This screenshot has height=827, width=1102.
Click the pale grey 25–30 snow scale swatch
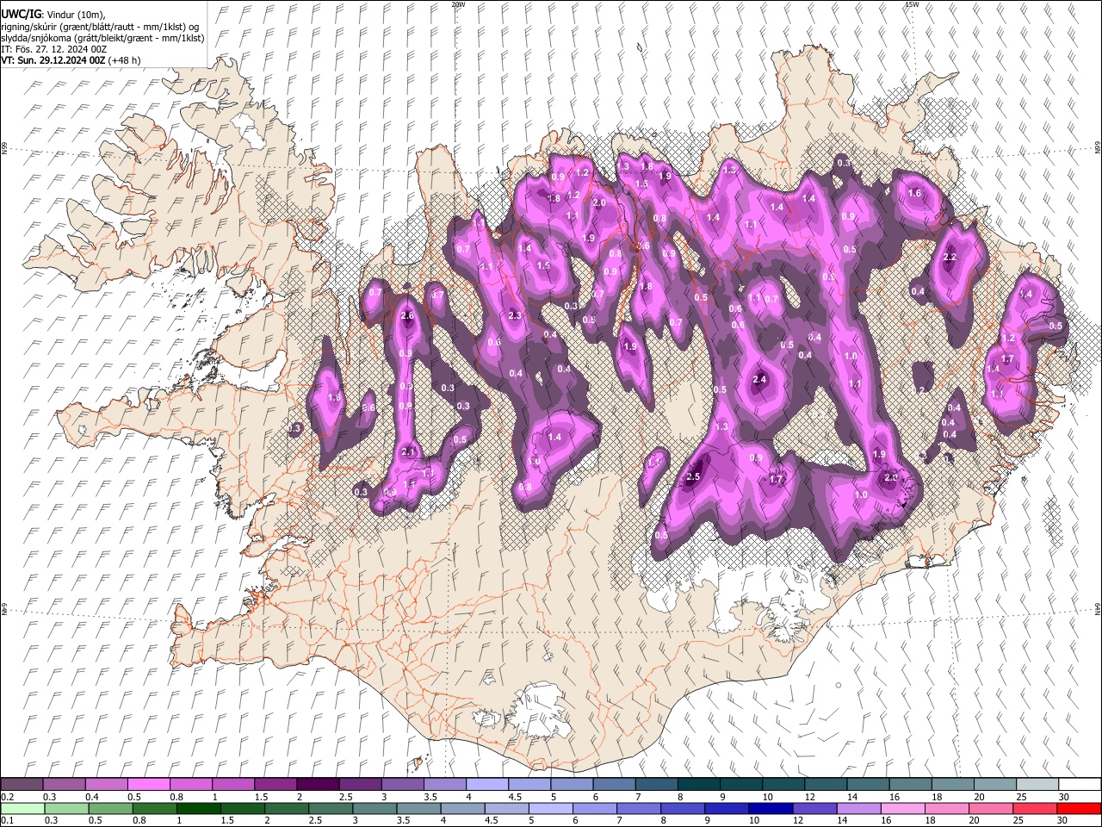point(1037,785)
